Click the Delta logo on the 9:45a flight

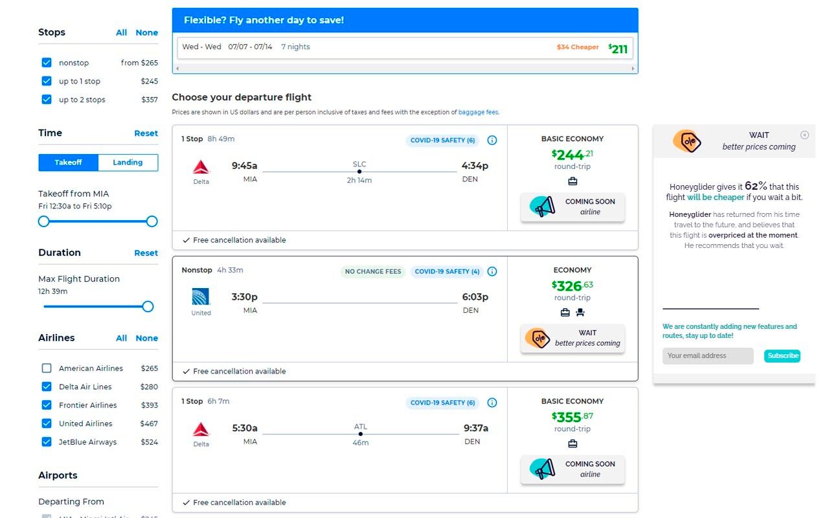pyautogui.click(x=201, y=168)
